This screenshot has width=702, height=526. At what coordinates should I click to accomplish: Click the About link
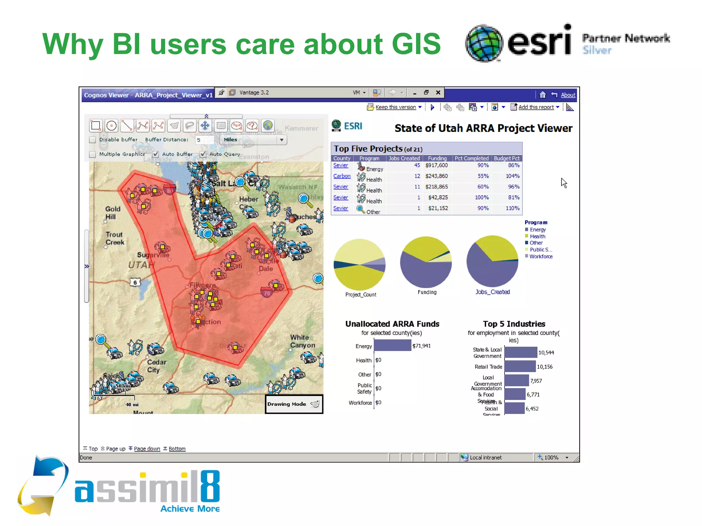[568, 95]
